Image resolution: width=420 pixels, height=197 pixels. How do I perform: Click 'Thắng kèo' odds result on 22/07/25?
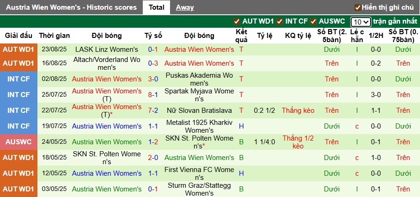click(298, 111)
